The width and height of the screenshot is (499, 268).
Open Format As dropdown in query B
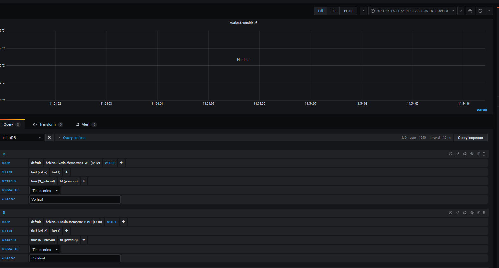pyautogui.click(x=45, y=250)
